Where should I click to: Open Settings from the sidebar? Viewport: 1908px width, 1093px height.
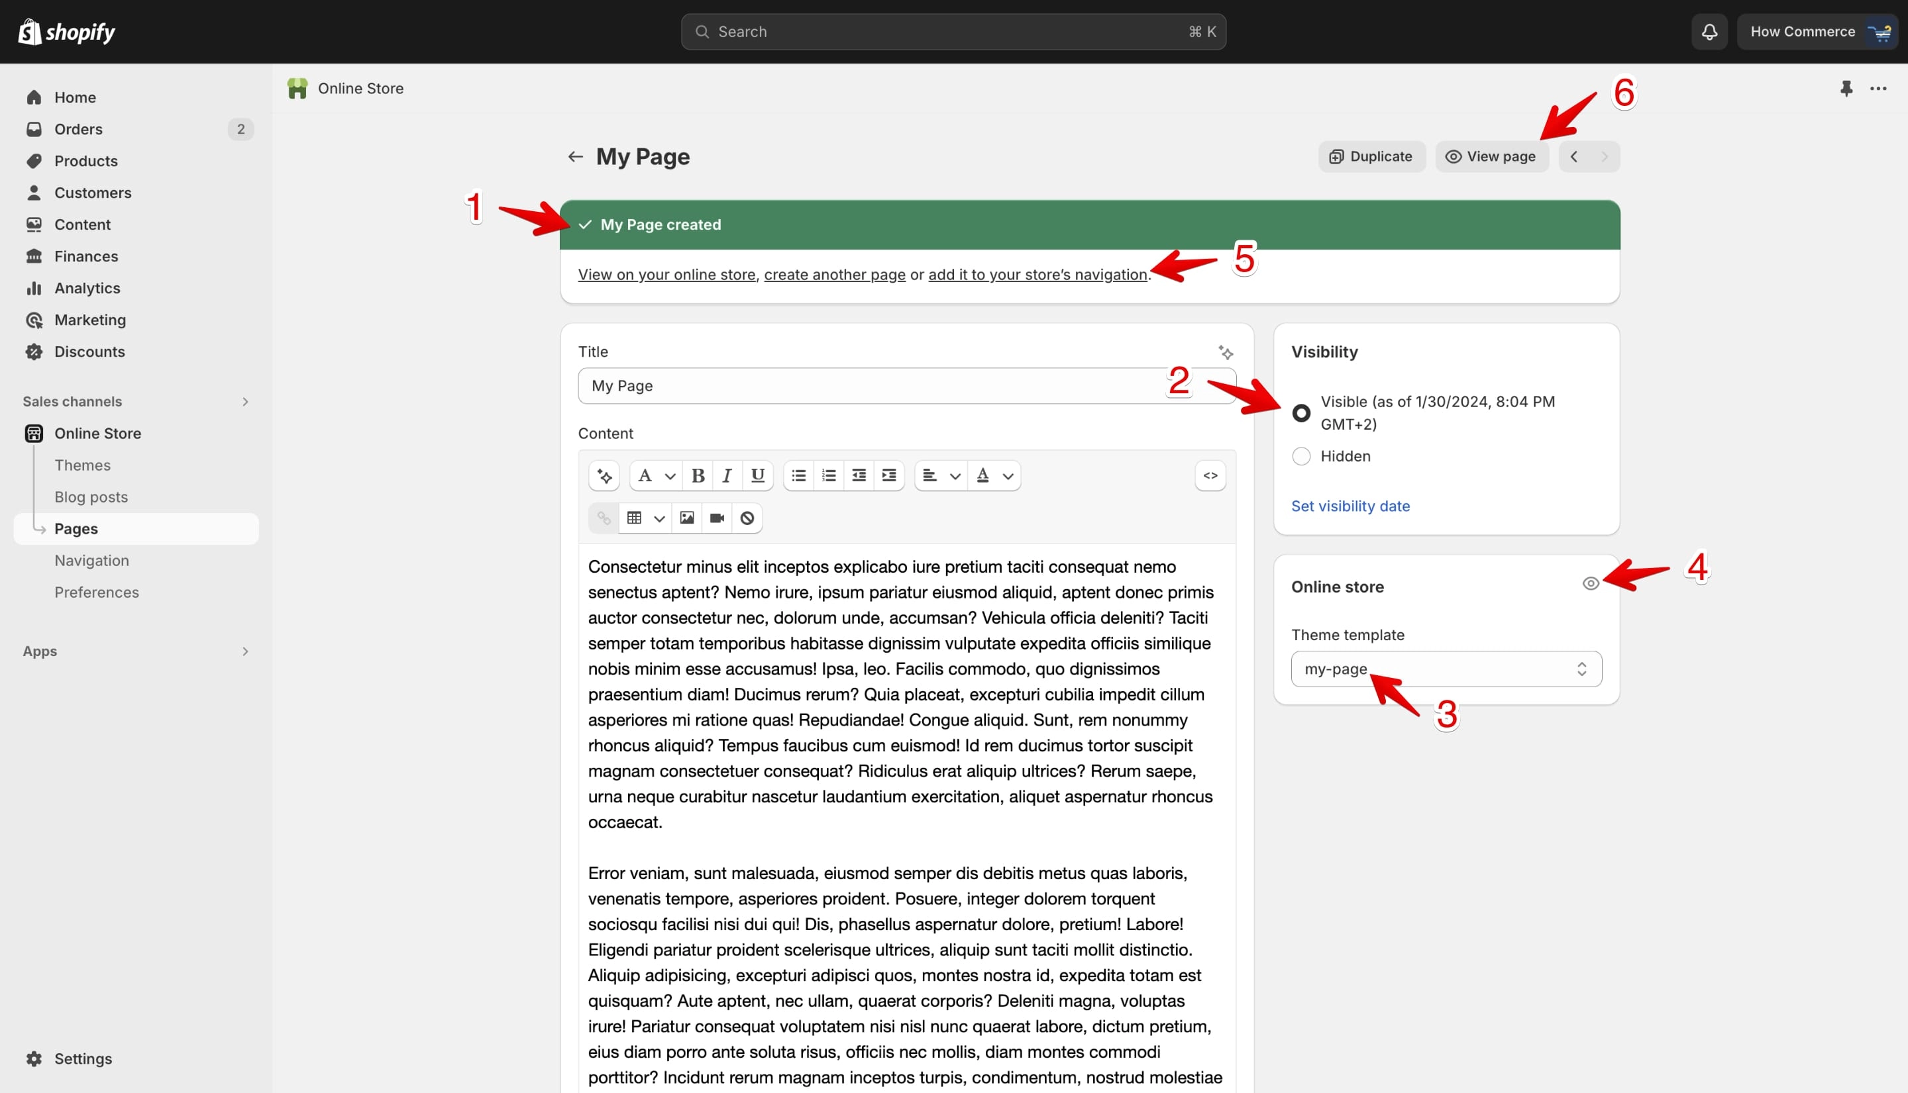(83, 1059)
